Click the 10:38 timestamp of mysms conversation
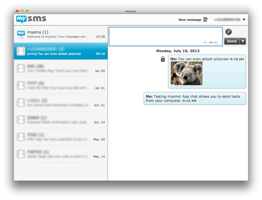Viewport: 262px width, 200px height. [x=100, y=37]
